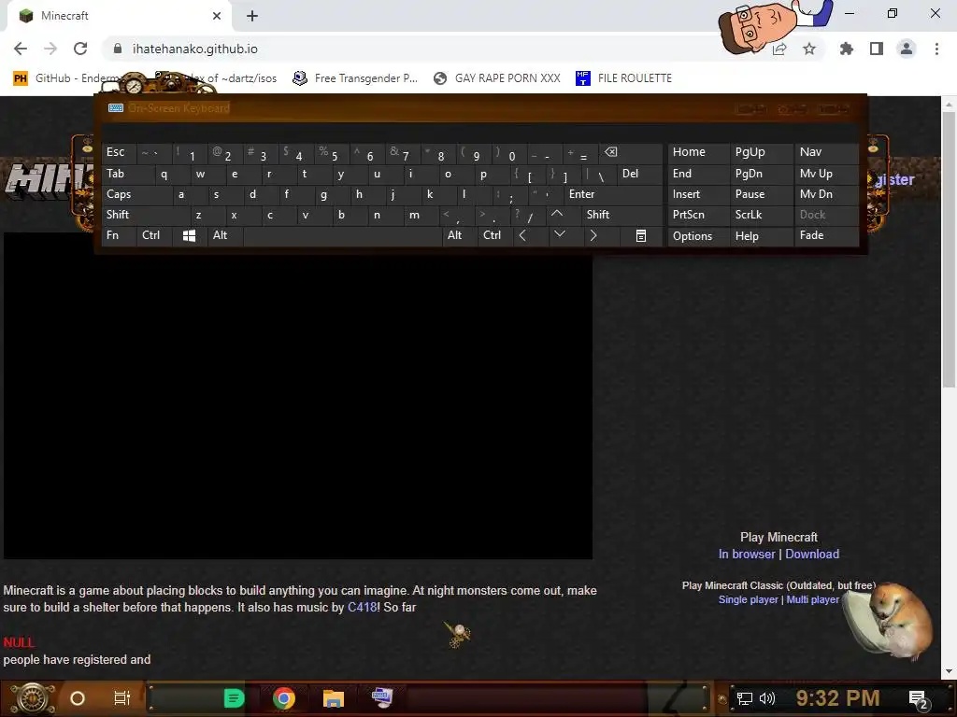Close the Minecraft browser tab
This screenshot has height=717, width=957.
point(217,16)
